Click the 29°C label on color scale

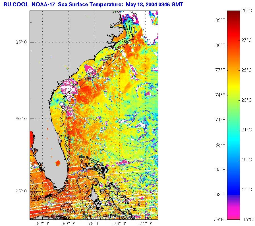point(246,11)
